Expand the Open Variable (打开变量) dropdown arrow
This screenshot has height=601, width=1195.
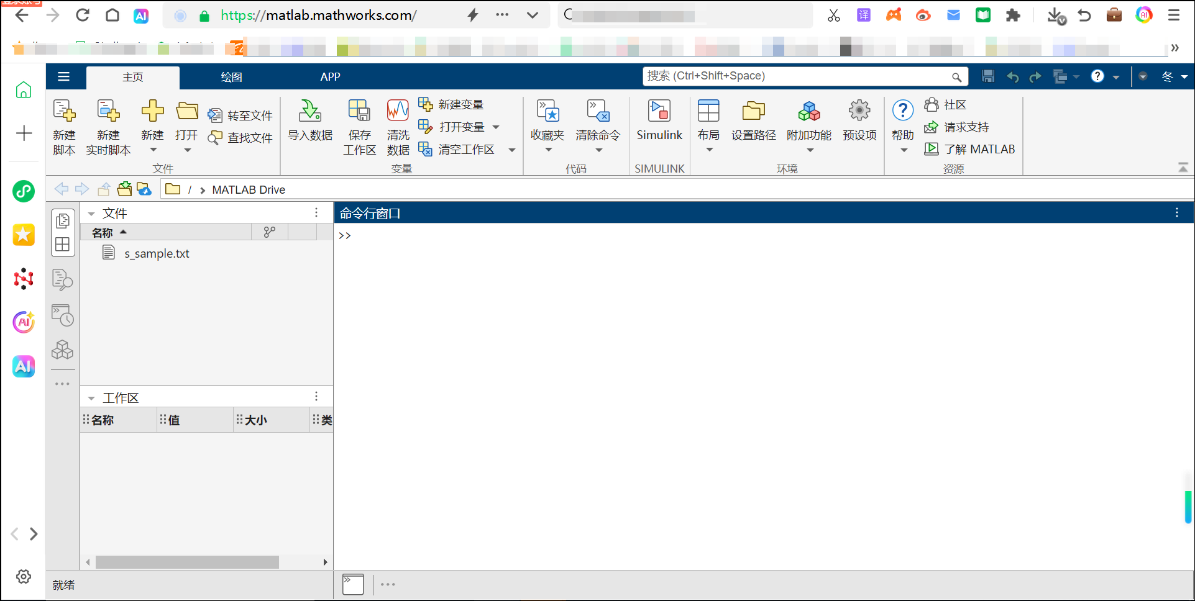(496, 127)
